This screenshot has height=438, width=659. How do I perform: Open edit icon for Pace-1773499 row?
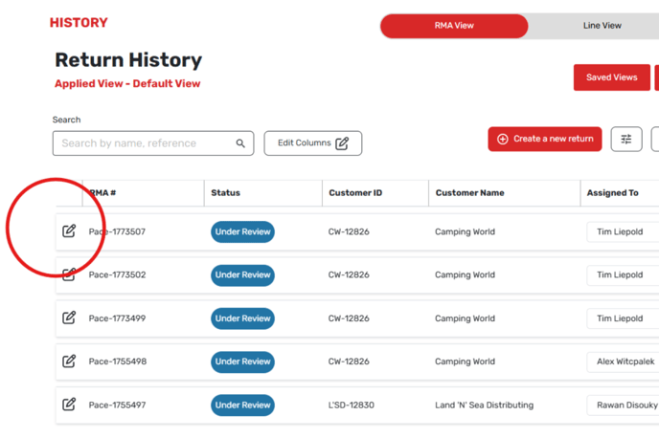(69, 318)
